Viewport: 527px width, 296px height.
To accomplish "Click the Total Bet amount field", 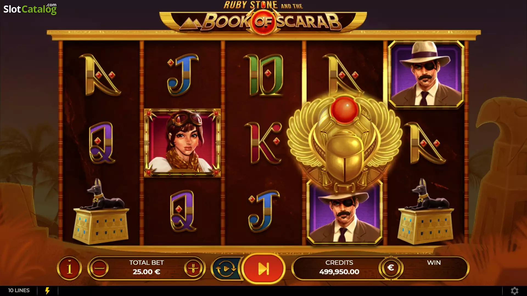I will pyautogui.click(x=147, y=267).
